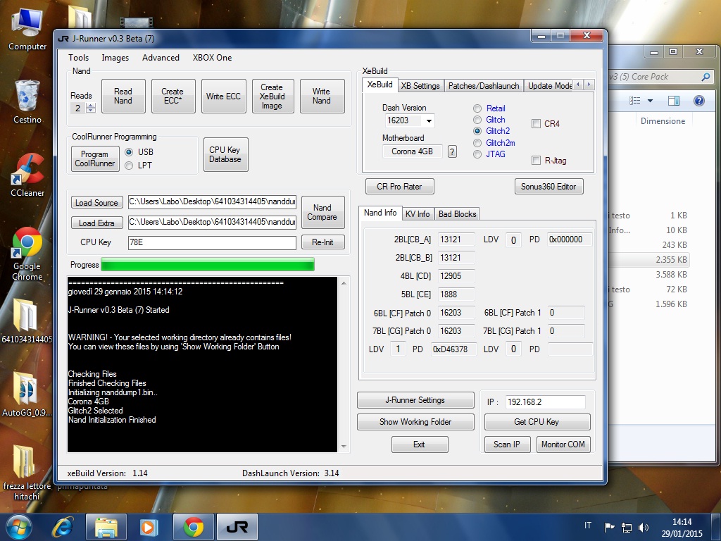The image size is (721, 541).
Task: Switch to the Patches/Dashlaunch tab
Action: pos(484,86)
